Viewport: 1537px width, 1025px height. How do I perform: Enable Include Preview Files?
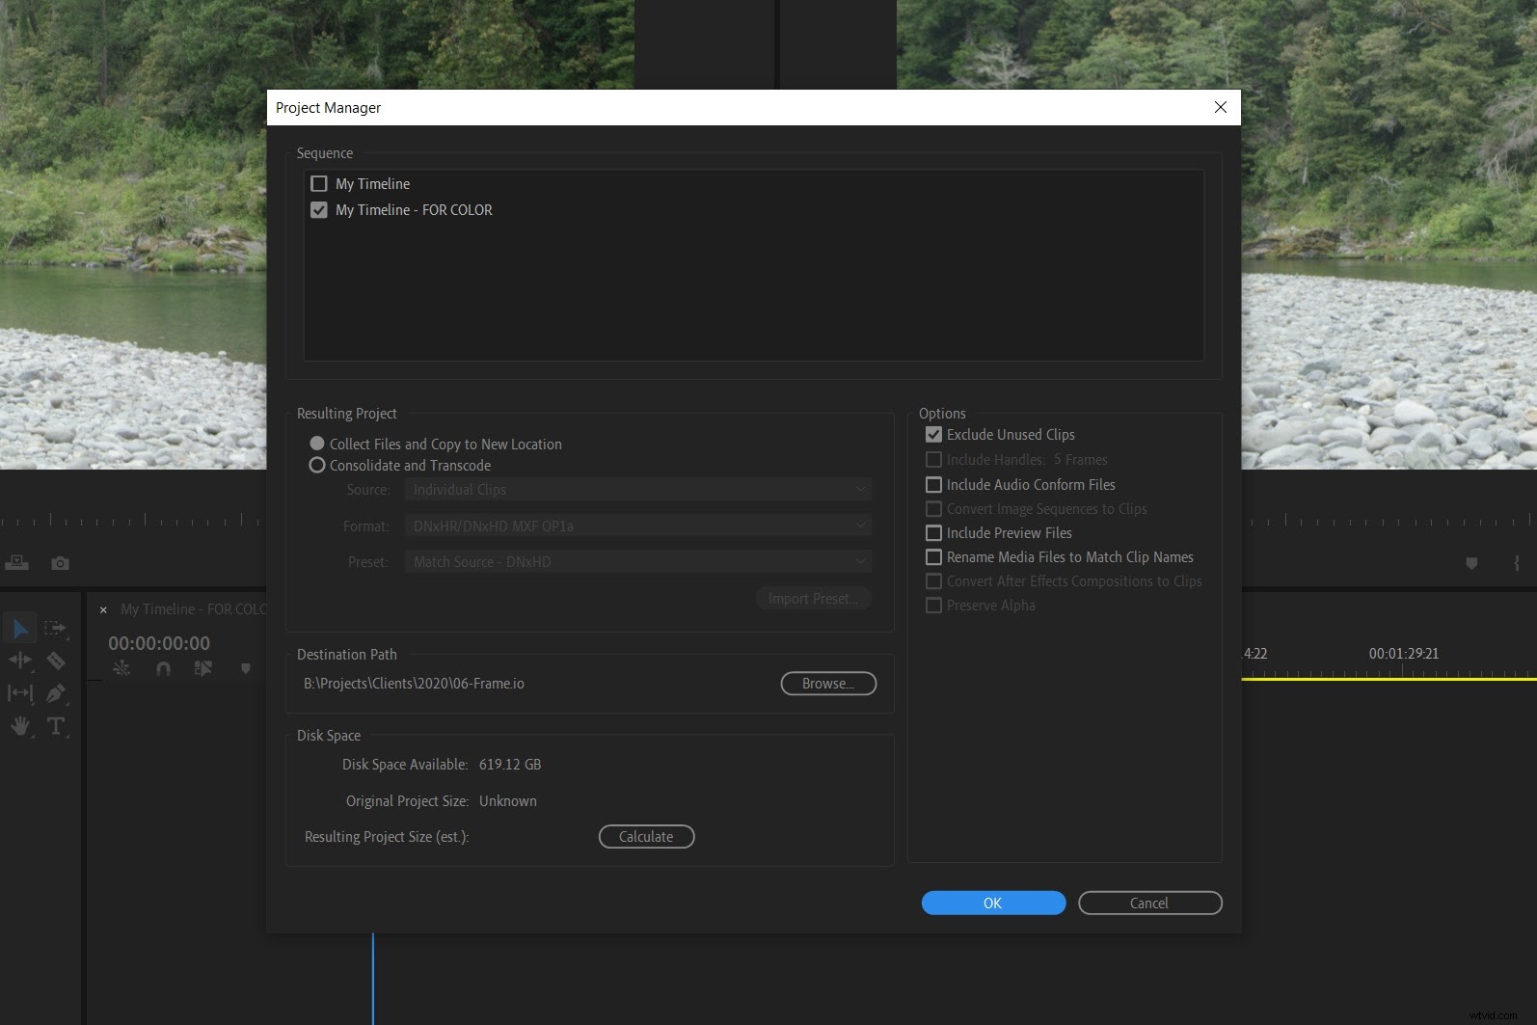click(933, 533)
